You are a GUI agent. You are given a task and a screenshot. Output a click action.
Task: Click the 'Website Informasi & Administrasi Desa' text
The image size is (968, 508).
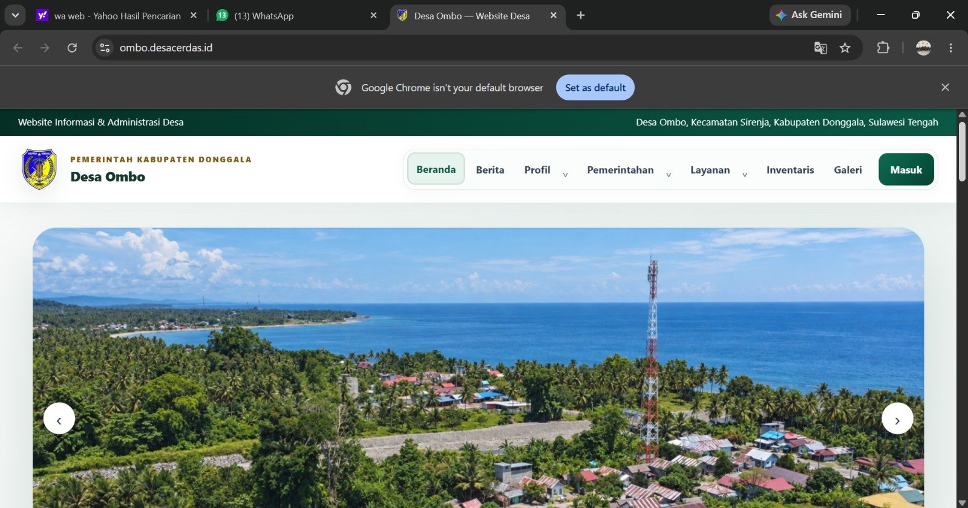tap(101, 122)
